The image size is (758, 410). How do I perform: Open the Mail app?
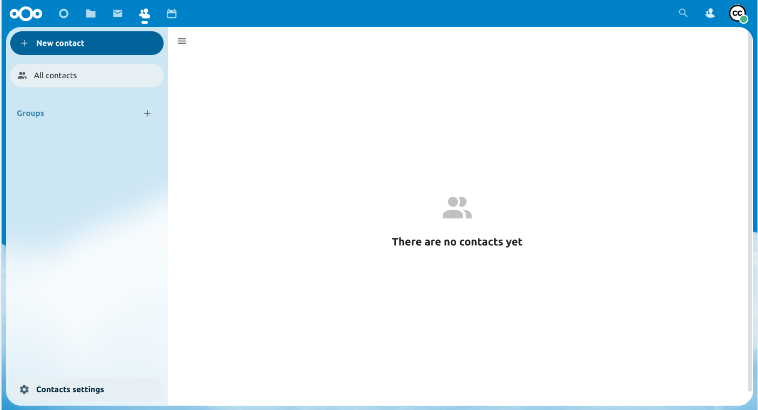(118, 13)
